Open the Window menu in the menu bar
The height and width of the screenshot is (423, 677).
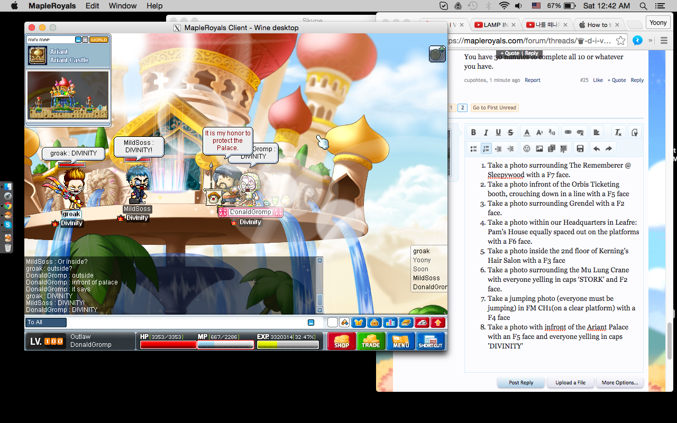pos(122,6)
